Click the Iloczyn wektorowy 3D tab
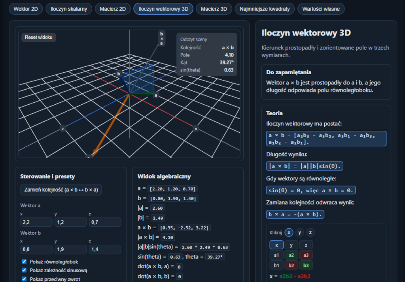Screen dimensions: 405x282 (163, 9)
